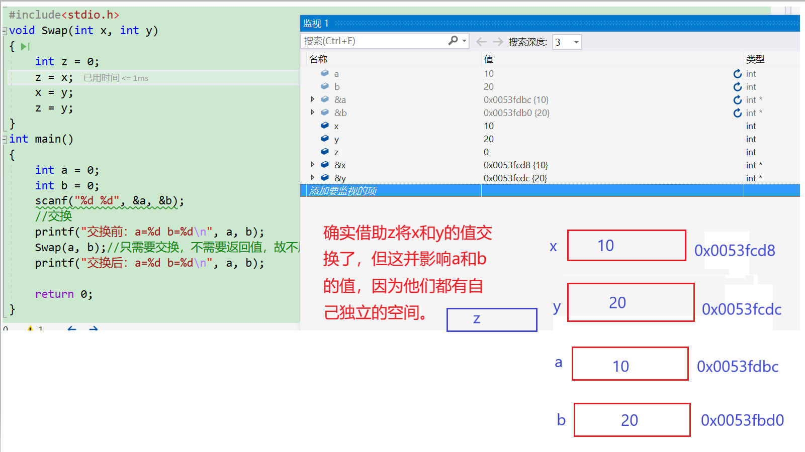Click the cube icon for variable z

point(325,152)
